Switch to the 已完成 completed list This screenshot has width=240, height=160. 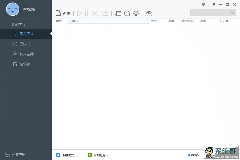[26, 44]
